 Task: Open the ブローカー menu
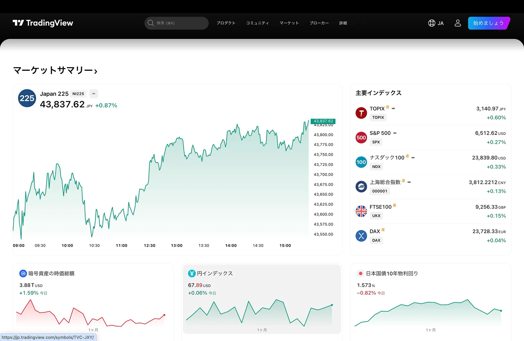point(319,23)
